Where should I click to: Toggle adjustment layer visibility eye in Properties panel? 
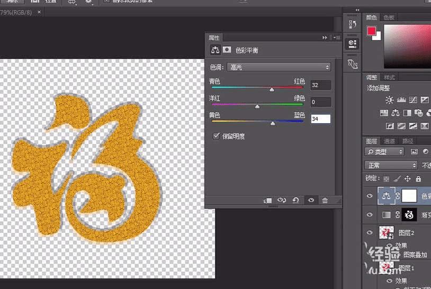[311, 200]
